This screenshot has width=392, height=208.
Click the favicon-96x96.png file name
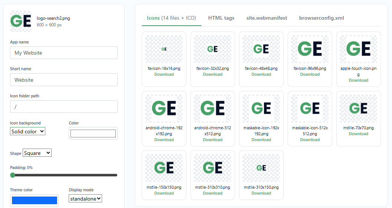tap(310, 68)
